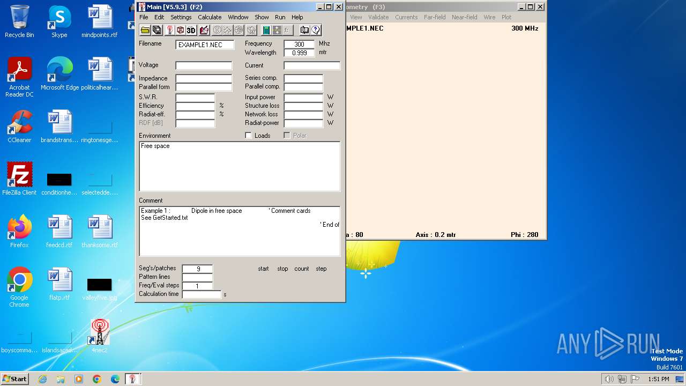Open the Firefox desktop icon

click(x=19, y=232)
